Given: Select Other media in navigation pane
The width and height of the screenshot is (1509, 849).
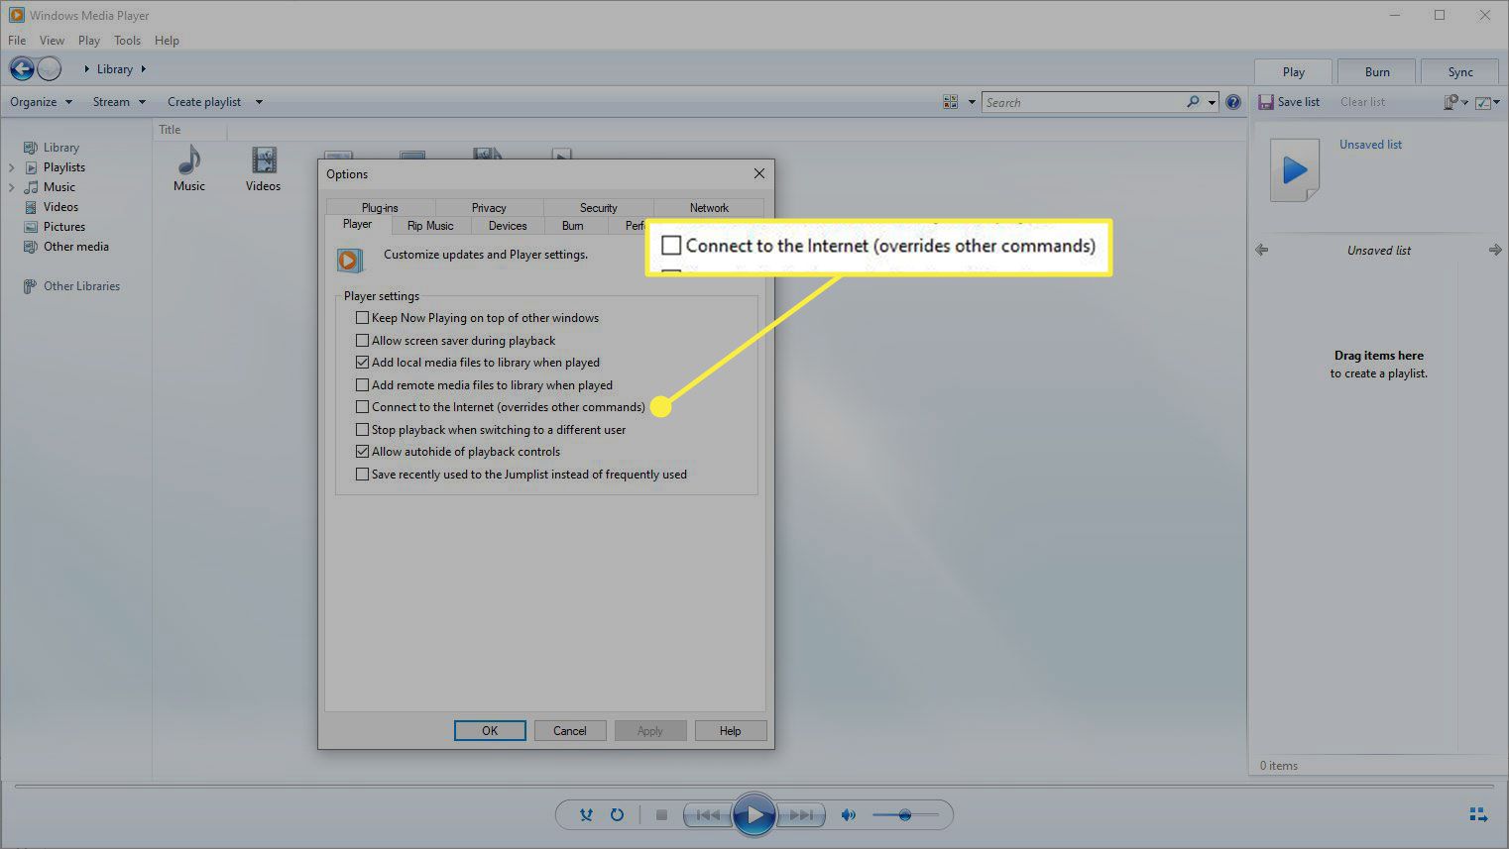Looking at the screenshot, I should [x=75, y=246].
